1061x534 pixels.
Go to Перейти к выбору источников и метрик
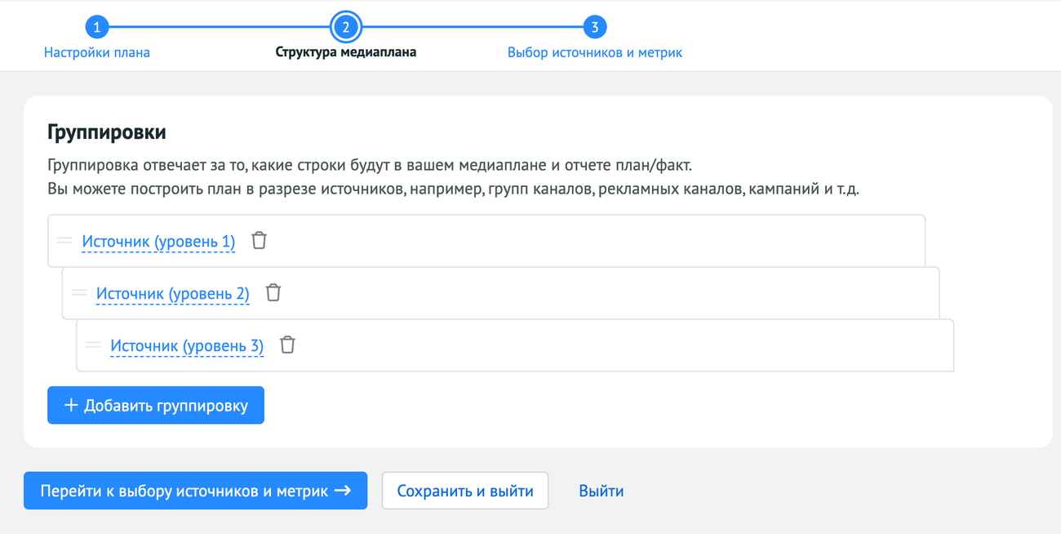[x=195, y=491]
